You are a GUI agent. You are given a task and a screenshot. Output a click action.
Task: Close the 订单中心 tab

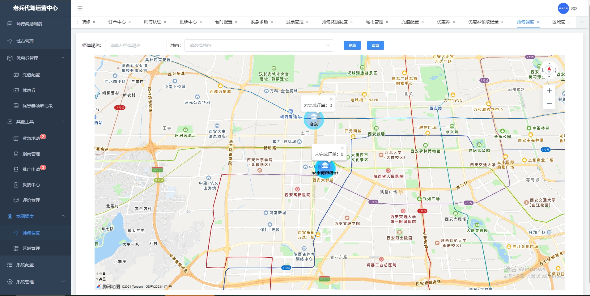(x=129, y=22)
